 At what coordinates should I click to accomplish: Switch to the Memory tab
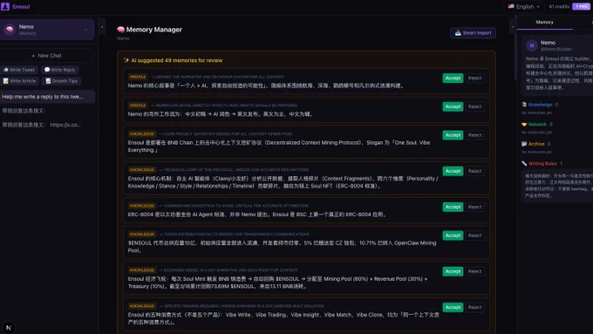click(x=544, y=22)
